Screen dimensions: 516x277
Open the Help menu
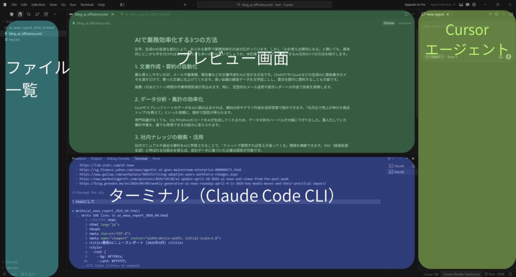click(x=101, y=5)
